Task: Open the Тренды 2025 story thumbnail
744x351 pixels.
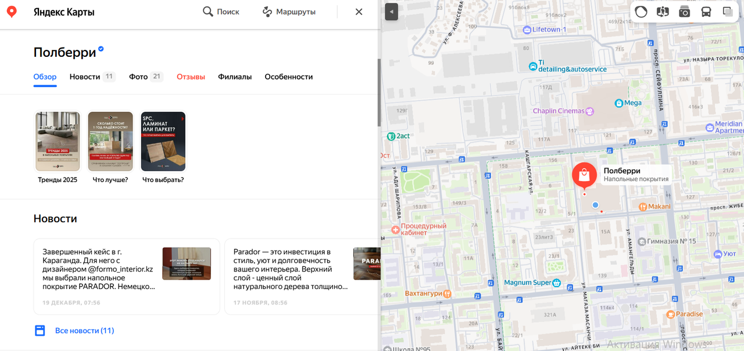Action: (x=58, y=142)
